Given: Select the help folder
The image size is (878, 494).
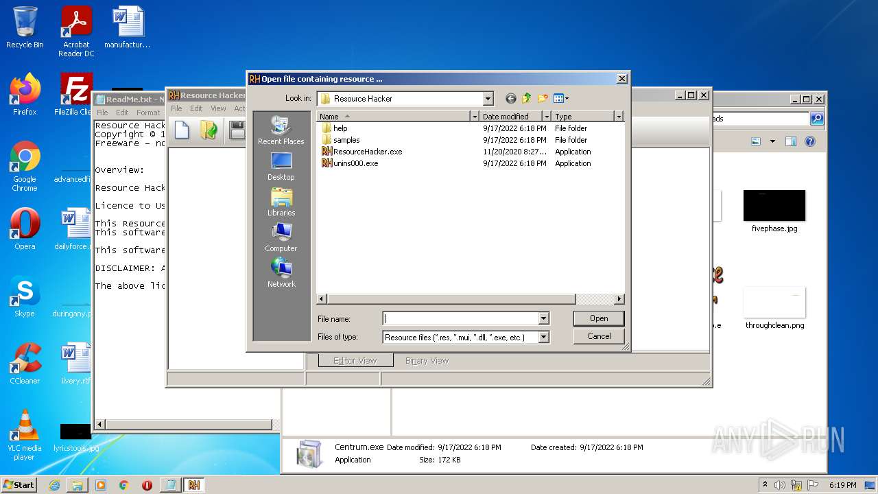Looking at the screenshot, I should [335, 128].
